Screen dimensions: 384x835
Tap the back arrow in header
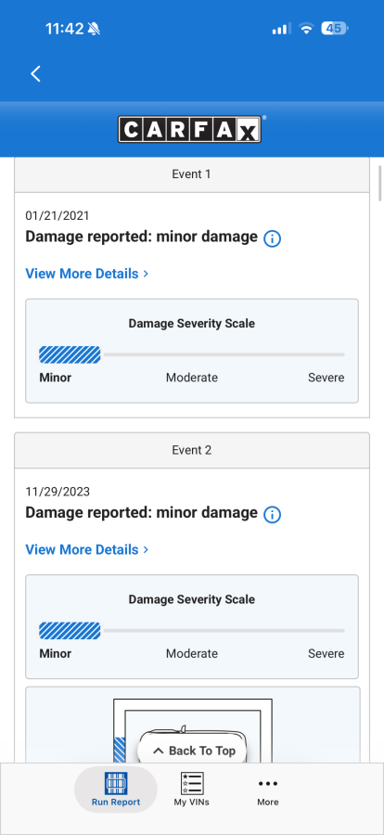35,73
